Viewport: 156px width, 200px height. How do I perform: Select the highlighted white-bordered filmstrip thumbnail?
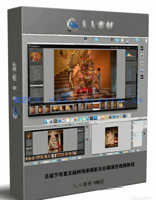[96, 106]
